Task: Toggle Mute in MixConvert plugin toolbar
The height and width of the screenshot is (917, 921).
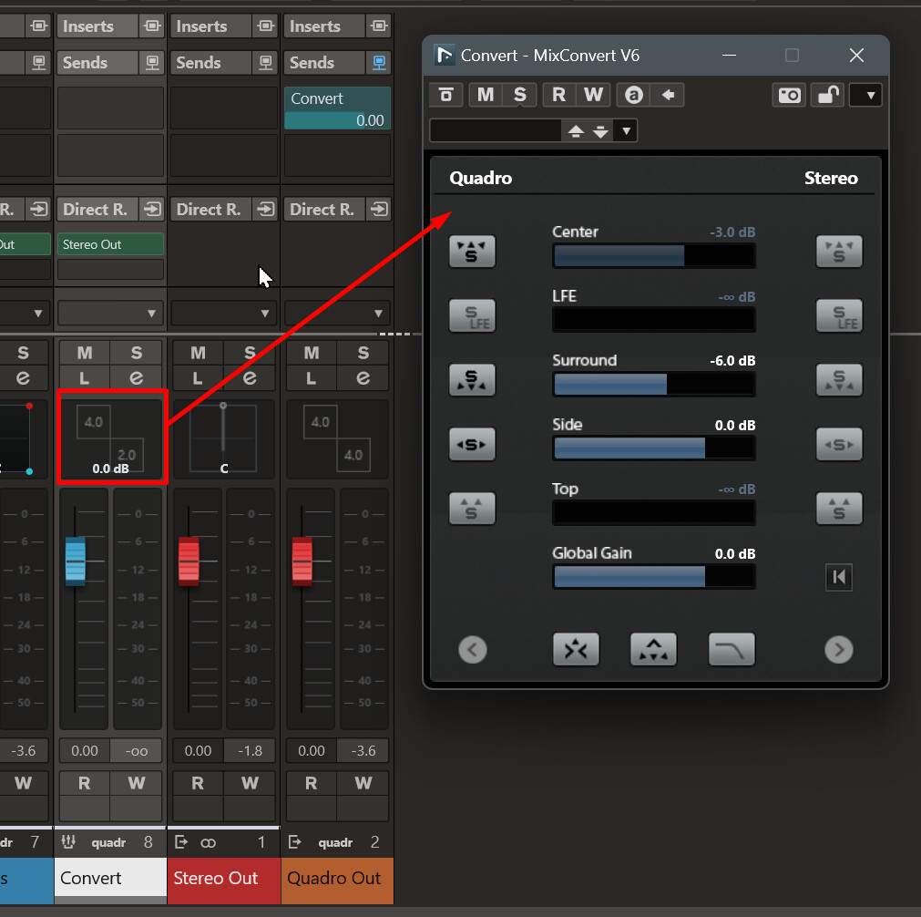Action: tap(486, 95)
